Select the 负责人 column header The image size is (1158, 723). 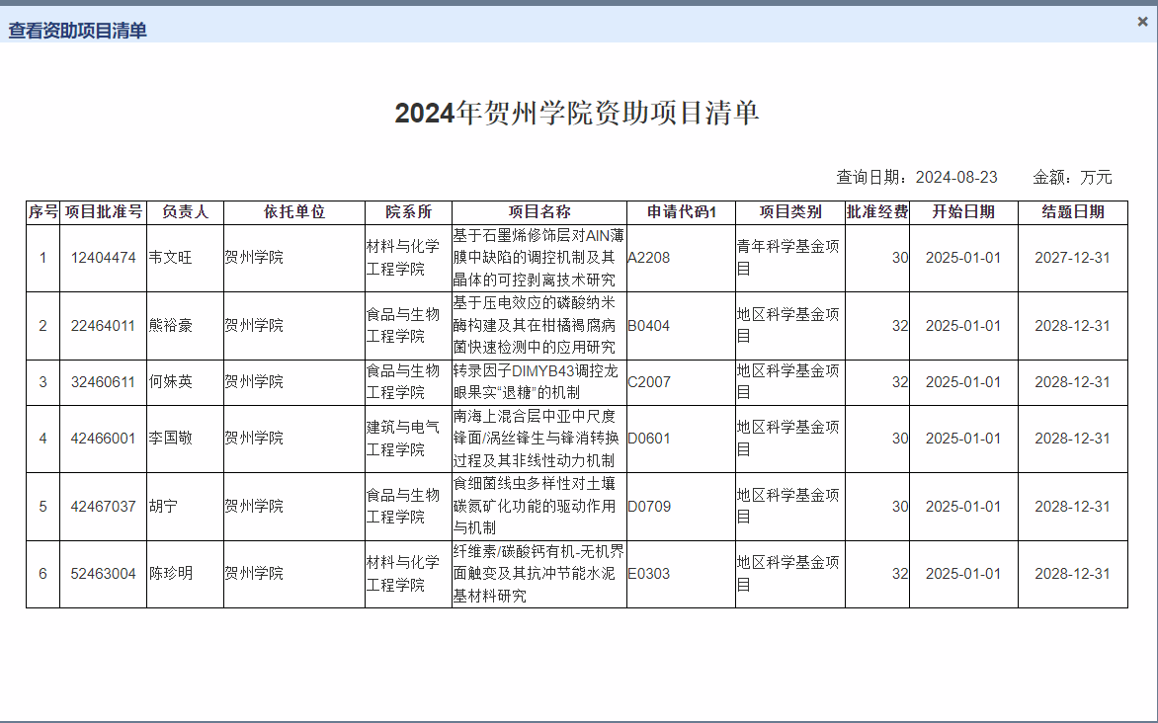click(185, 212)
